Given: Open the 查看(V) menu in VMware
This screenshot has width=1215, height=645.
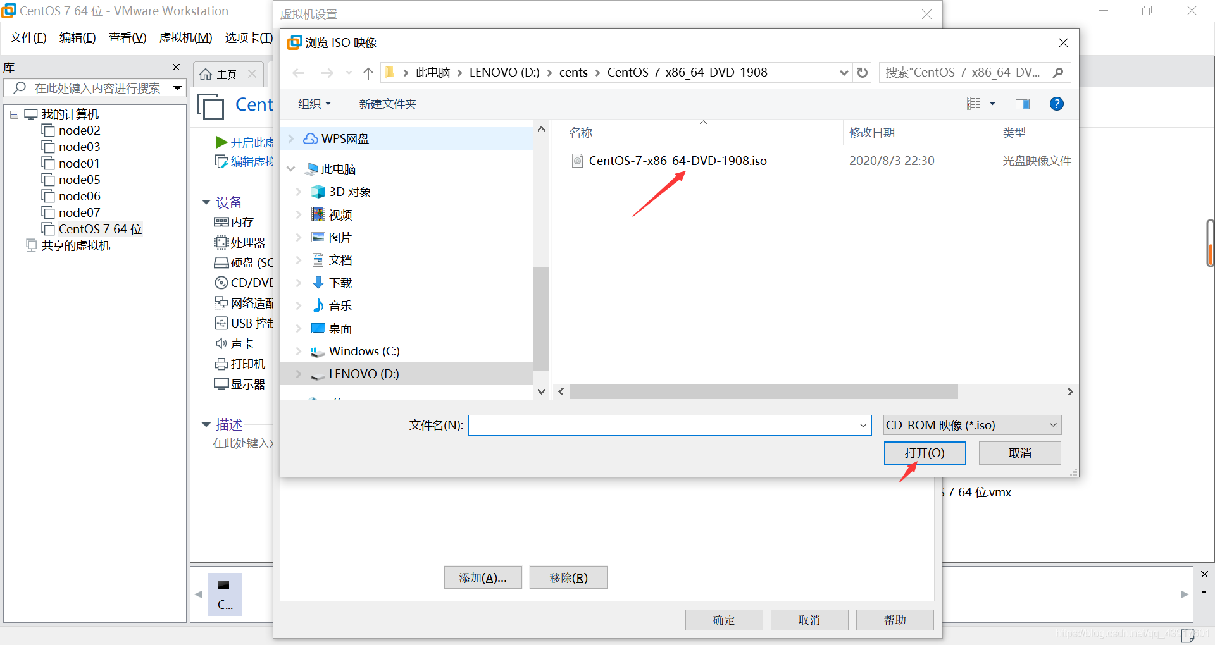Looking at the screenshot, I should [x=128, y=38].
